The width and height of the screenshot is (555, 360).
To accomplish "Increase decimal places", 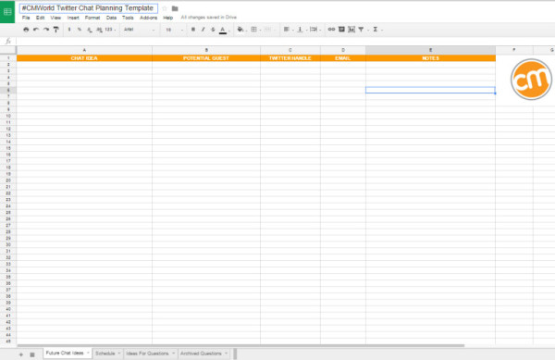I will (99, 30).
